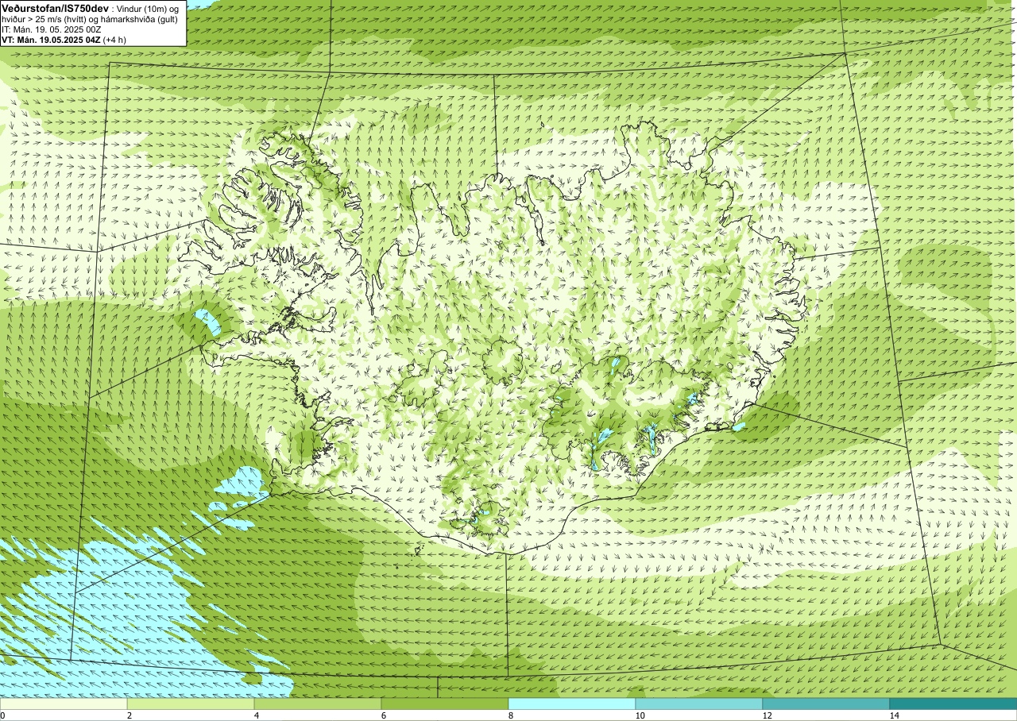Click the "IT: Mán. 19. 05. 2025 00Z" line
Screen dimensions: 1017x721
[x=52, y=29]
